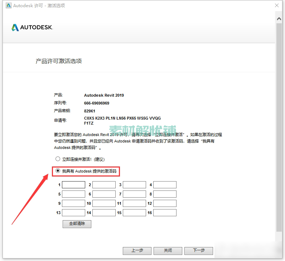Screen dimensions: 285x261
Task: Focus activation code field 11
Action: coord(134,203)
